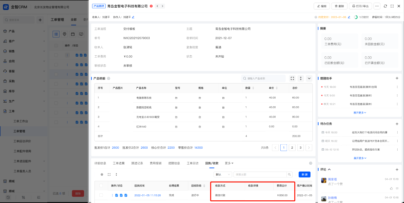Open options for 给刘大狗打个电话 task
This screenshot has width=404, height=203.
click(397, 132)
